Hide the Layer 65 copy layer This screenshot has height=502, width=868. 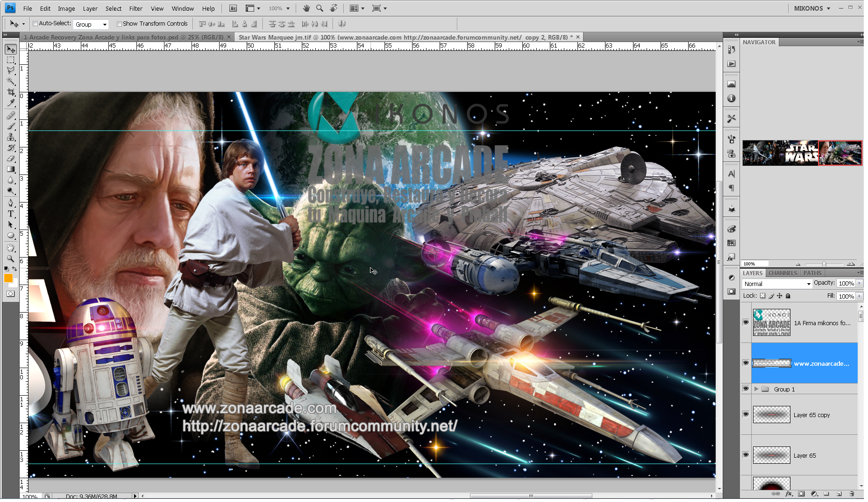tap(746, 414)
